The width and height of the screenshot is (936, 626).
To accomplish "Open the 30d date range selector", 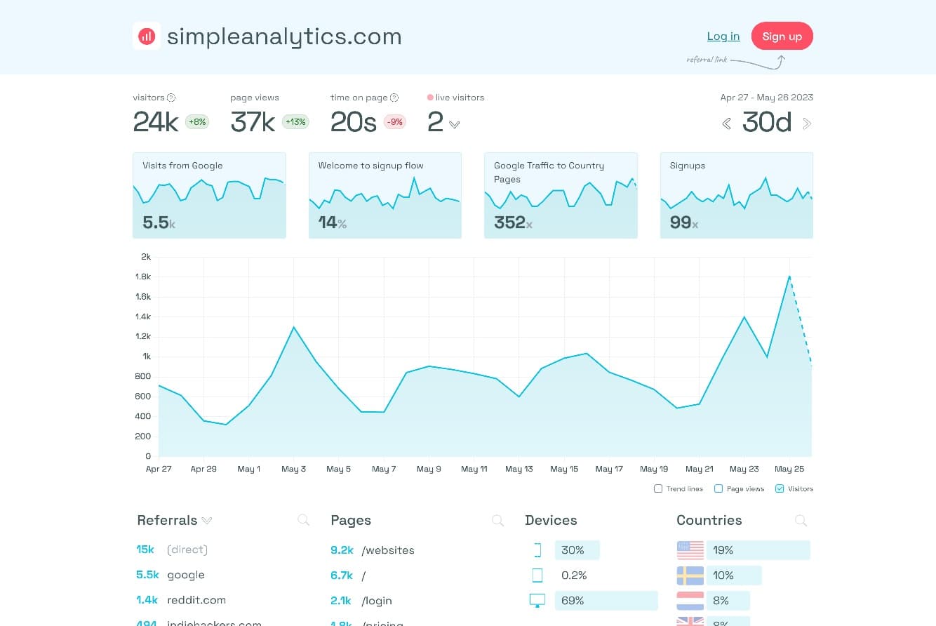I will (x=767, y=123).
